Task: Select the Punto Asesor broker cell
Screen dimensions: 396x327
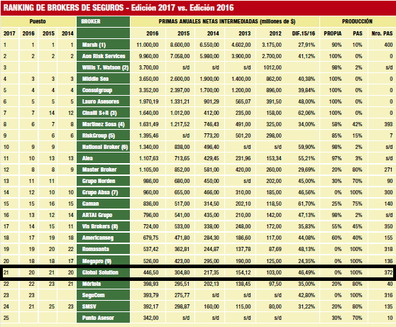Action: pos(104,318)
